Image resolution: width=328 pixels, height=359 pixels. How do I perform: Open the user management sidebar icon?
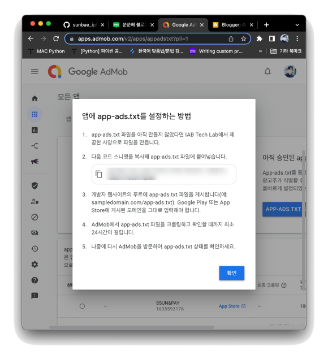(x=34, y=201)
